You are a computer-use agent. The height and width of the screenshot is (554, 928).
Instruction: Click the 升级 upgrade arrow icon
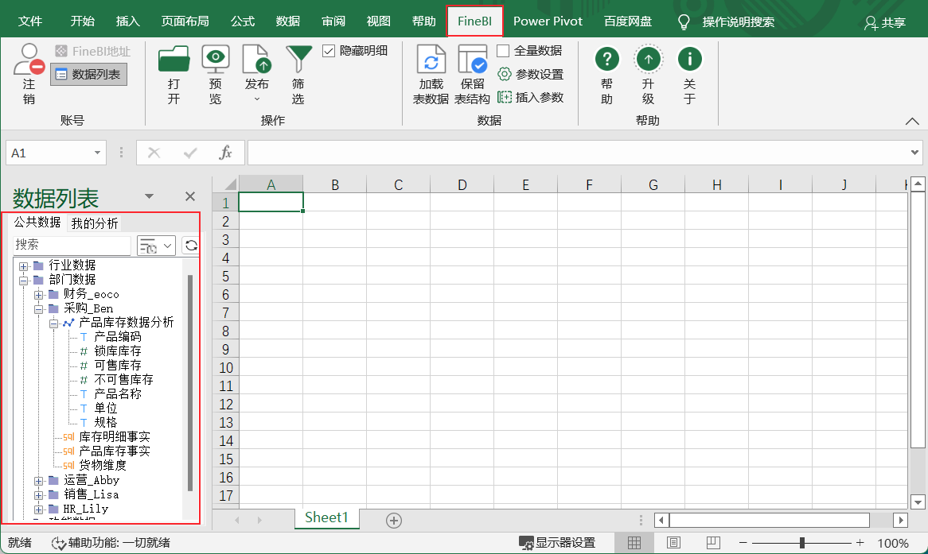tap(648, 59)
